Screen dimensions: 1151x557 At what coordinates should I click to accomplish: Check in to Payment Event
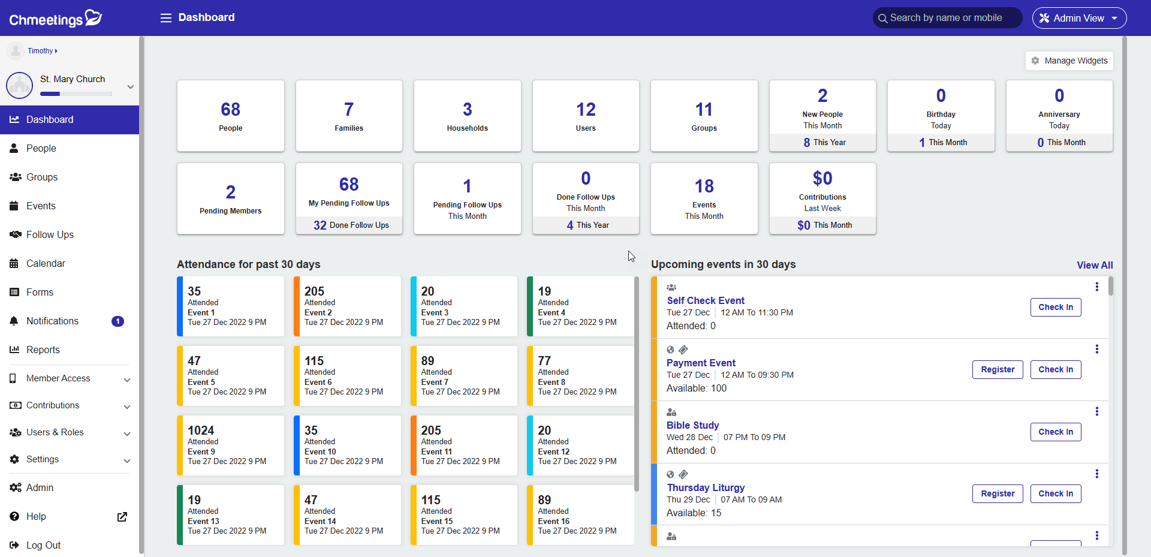pyautogui.click(x=1056, y=369)
